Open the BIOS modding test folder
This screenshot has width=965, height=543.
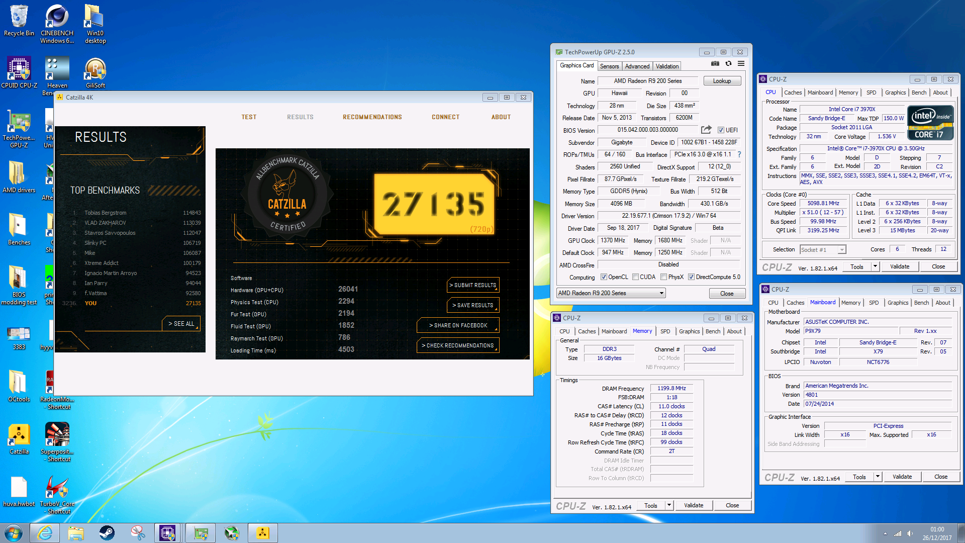pos(19,285)
